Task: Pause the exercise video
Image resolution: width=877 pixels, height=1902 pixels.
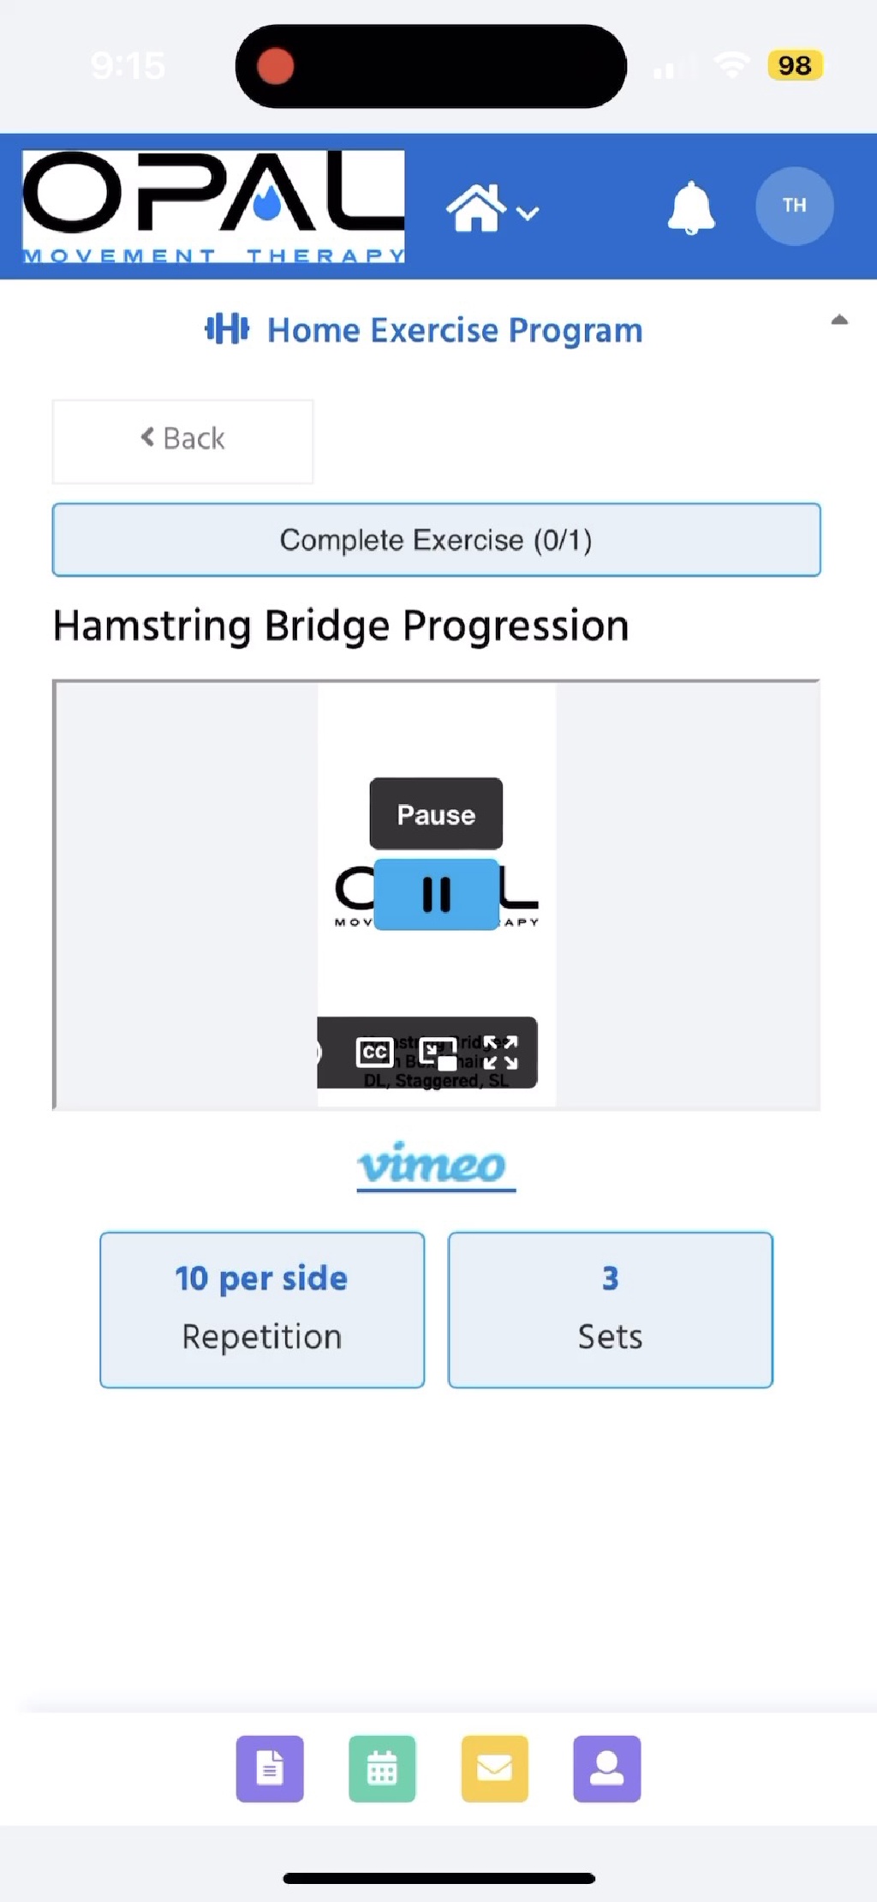Action: (x=436, y=895)
